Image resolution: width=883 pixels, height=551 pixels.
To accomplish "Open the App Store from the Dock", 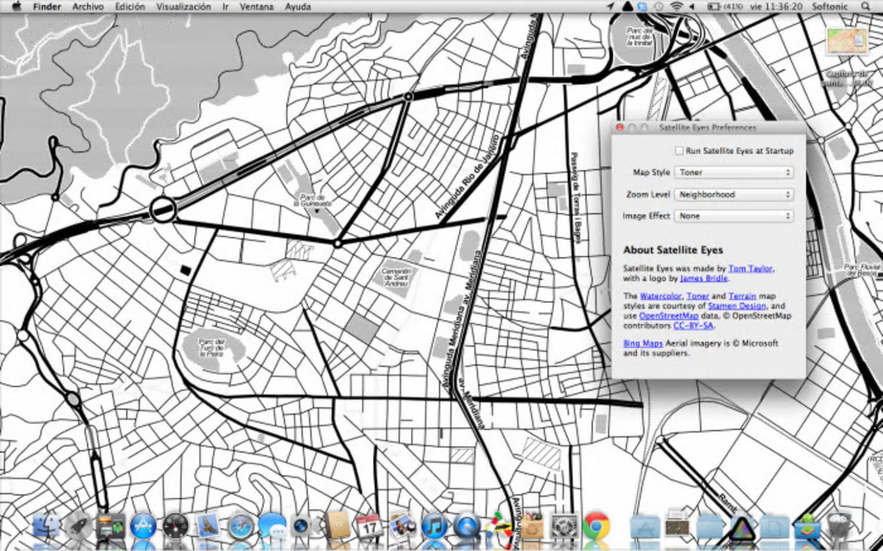I will [x=142, y=525].
